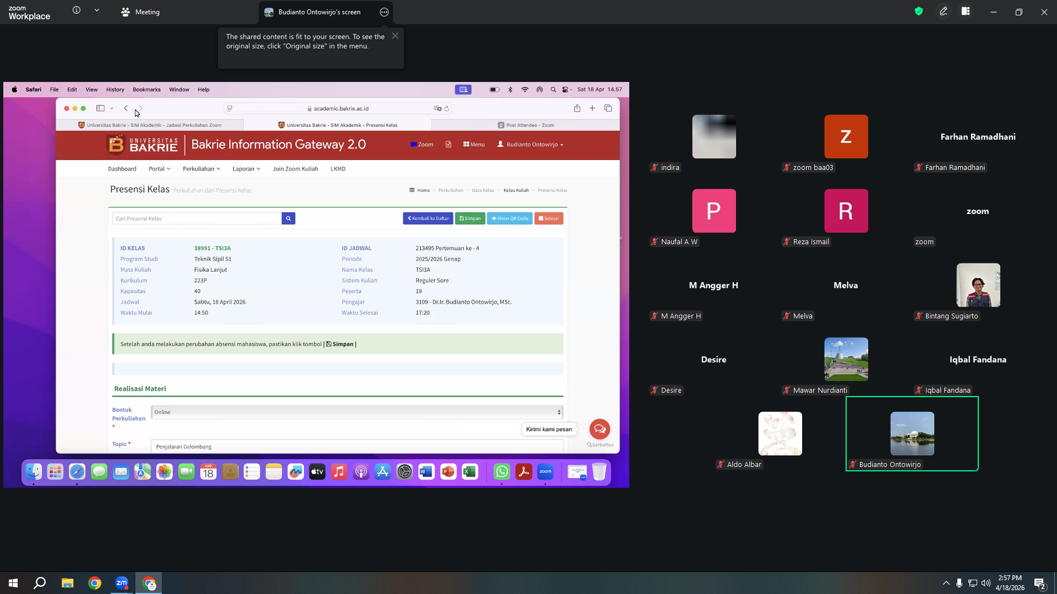Expand the Zoom Workplace title dropdown arrow
Viewport: 1057px width, 594px height.
(97, 10)
